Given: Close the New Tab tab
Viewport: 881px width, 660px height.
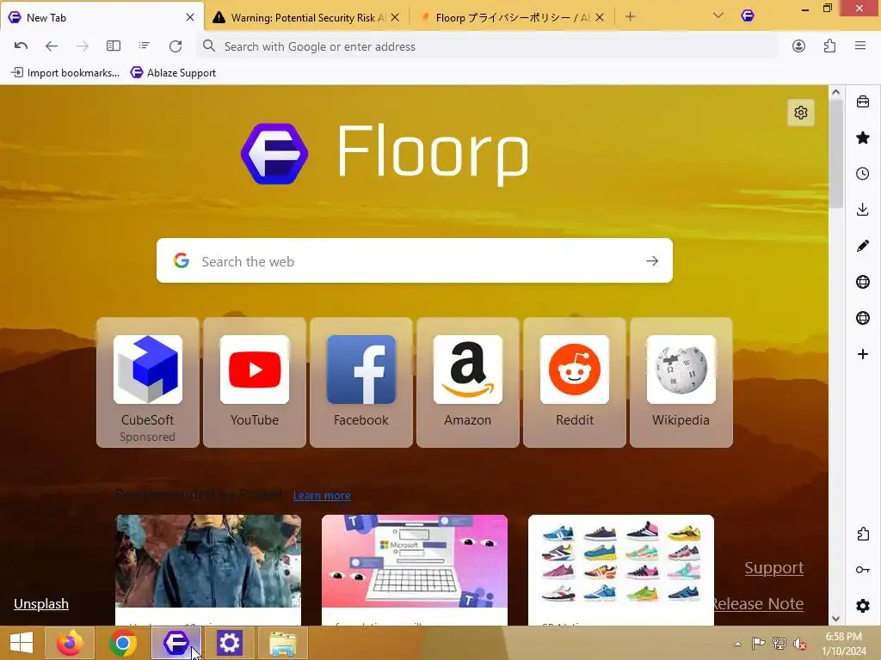Looking at the screenshot, I should point(190,17).
